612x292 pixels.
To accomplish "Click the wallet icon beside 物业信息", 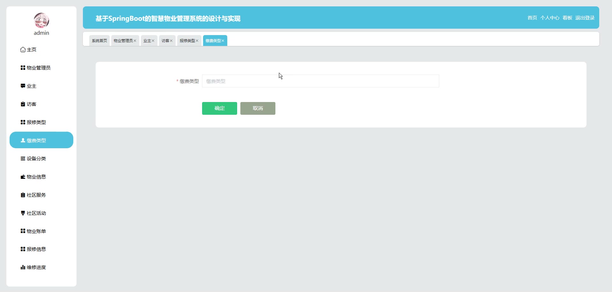I will click(x=23, y=177).
